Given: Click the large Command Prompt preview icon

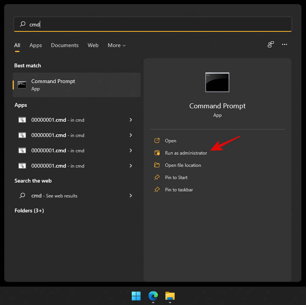Looking at the screenshot, I should pyautogui.click(x=217, y=82).
